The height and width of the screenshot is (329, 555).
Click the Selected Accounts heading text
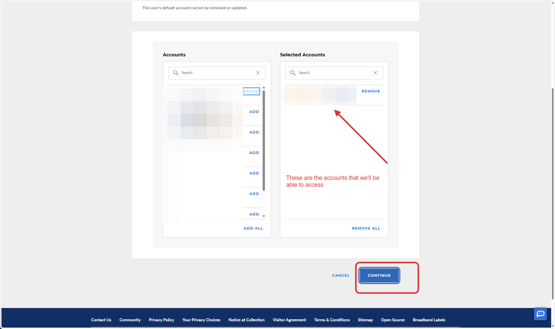[302, 55]
